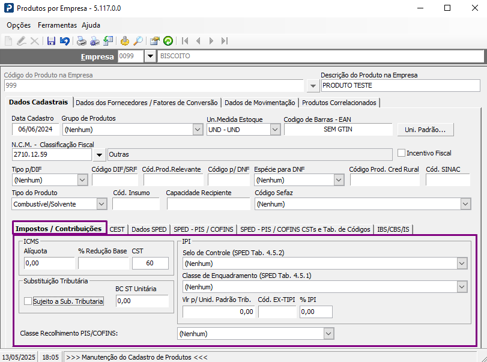The image size is (487, 362).
Task: Open the Ajuda menu
Action: (x=91, y=25)
